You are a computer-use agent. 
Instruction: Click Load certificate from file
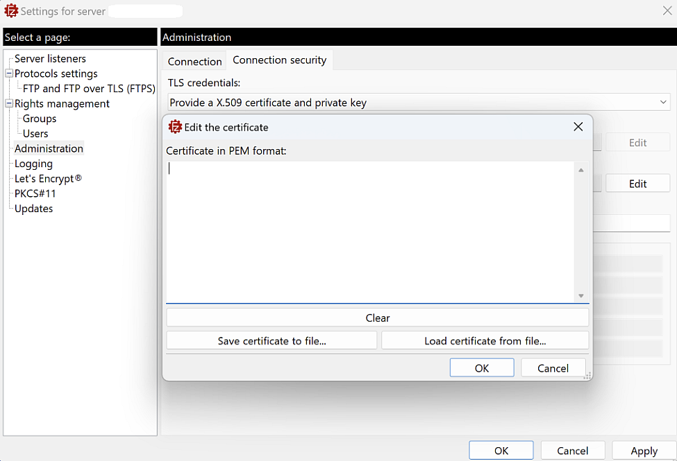tap(485, 340)
